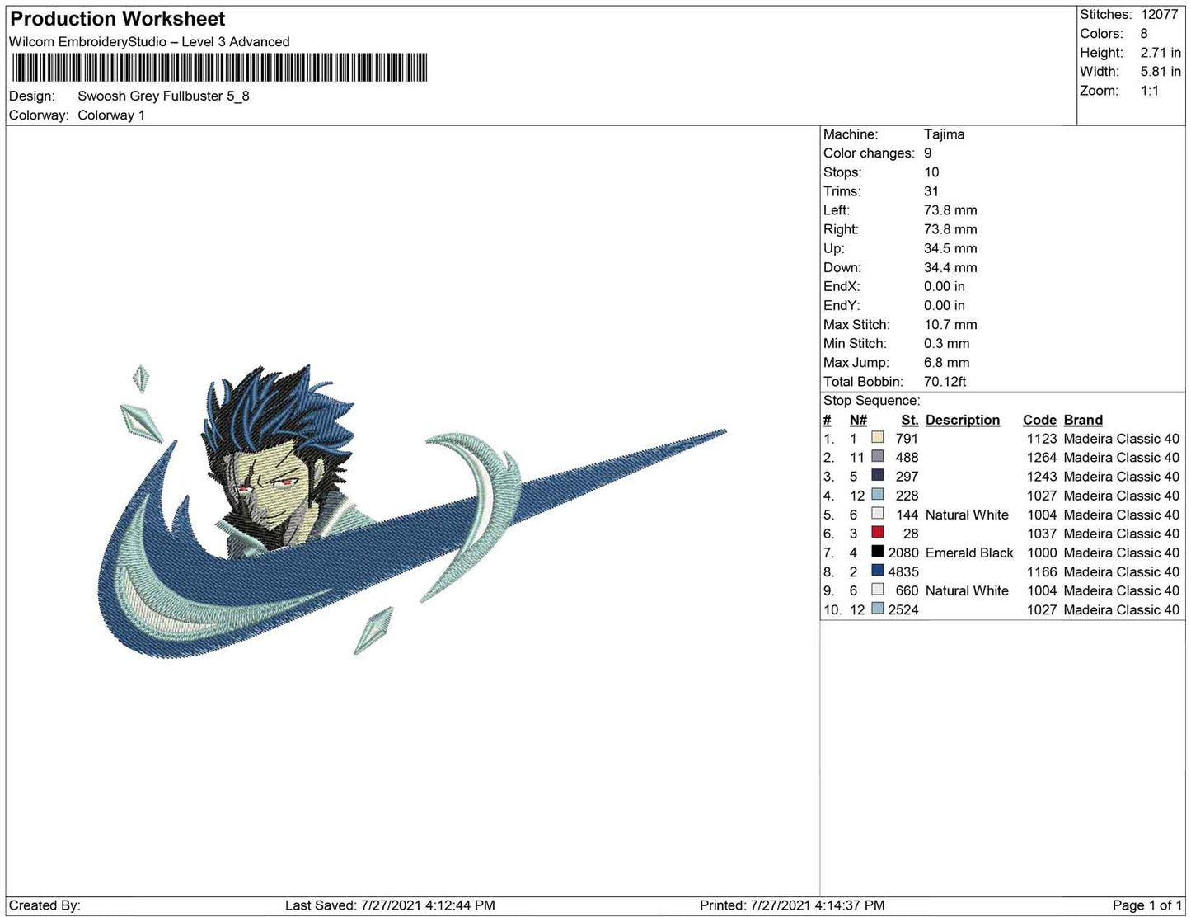Viewport: 1191px width, 917px height.
Task: Choose the white swatch with 660 stitches
Action: tap(877, 590)
